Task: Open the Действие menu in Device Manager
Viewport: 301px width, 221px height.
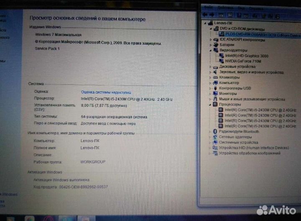Action: 225,8
